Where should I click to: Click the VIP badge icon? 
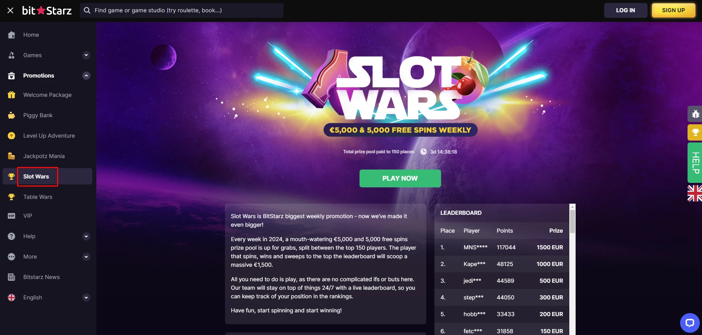point(11,216)
